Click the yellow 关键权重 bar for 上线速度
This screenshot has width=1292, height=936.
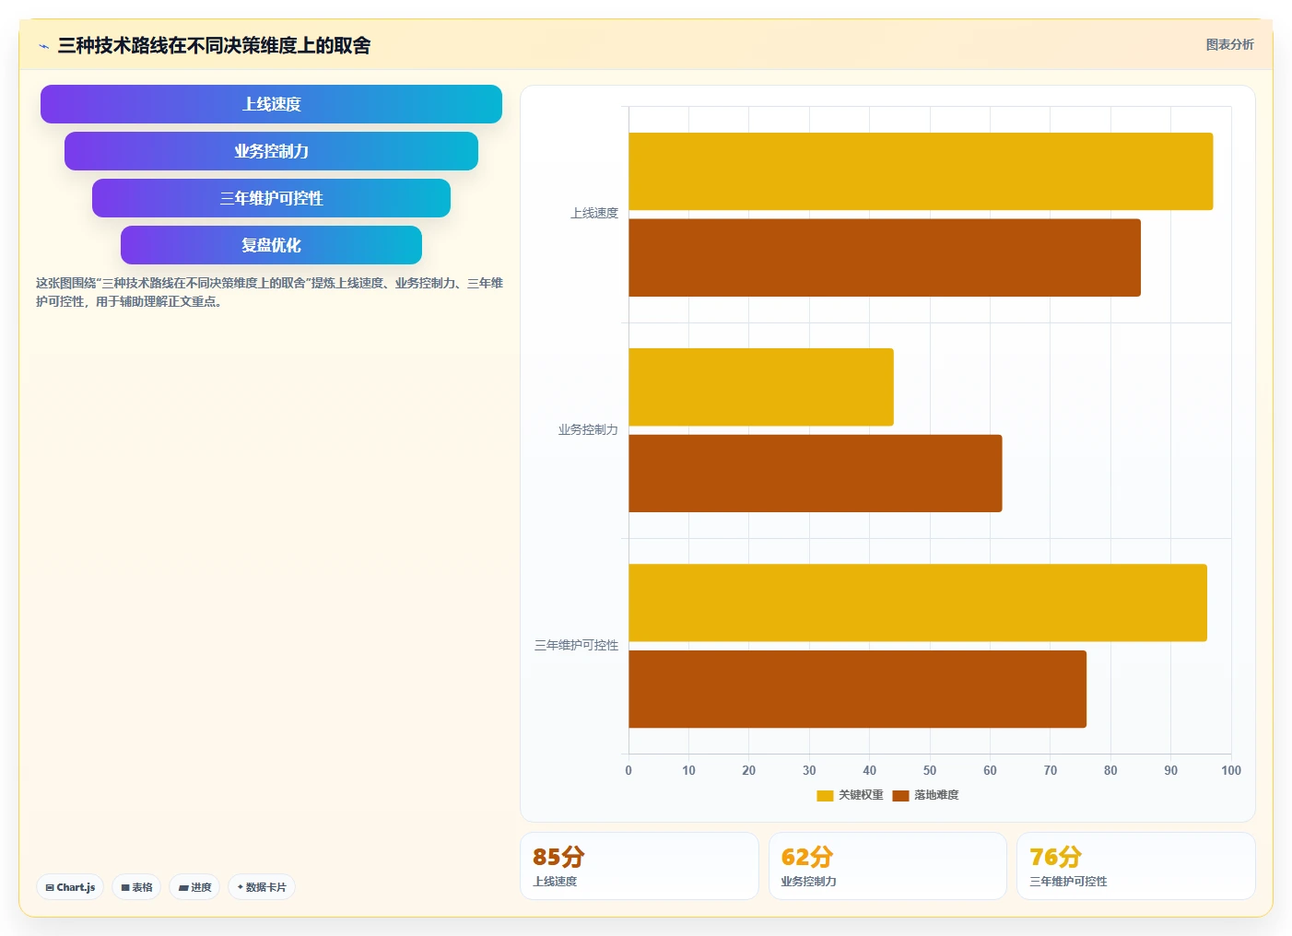click(921, 171)
